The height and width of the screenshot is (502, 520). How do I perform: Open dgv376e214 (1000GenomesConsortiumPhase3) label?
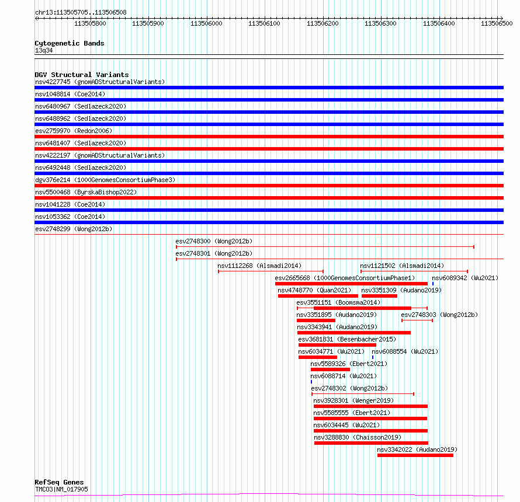[105, 180]
